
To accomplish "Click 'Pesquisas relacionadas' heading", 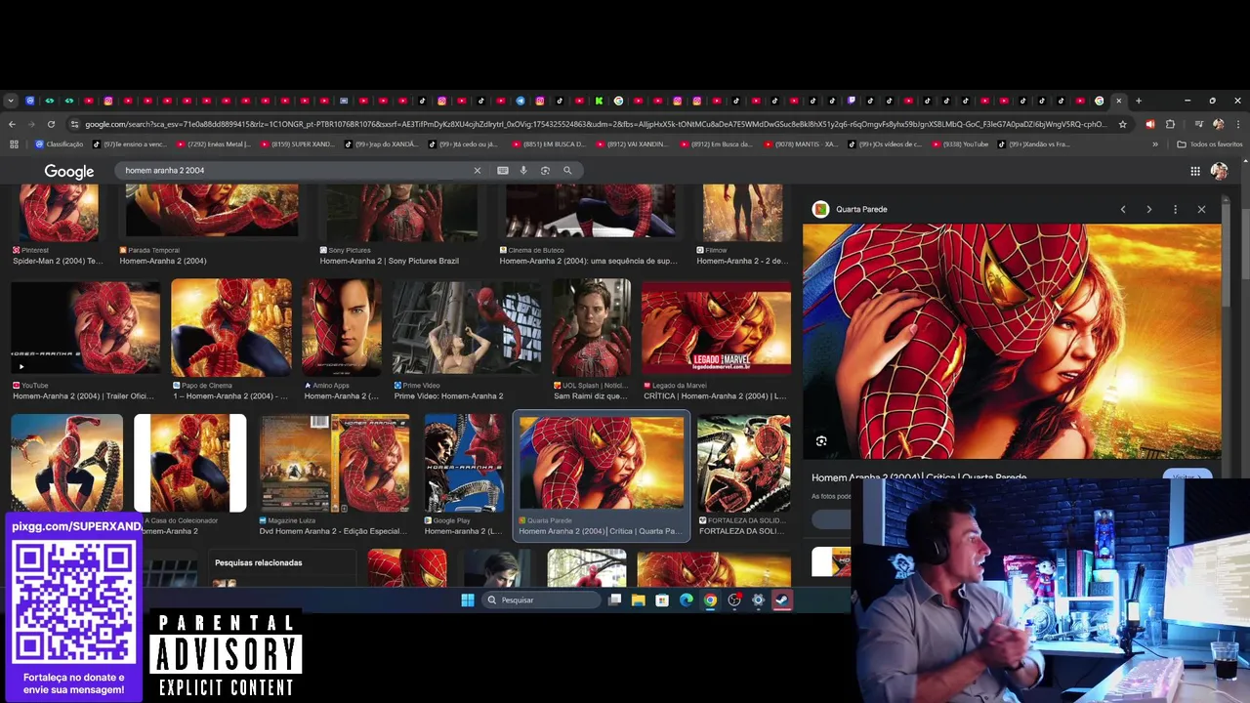I will coord(258,562).
